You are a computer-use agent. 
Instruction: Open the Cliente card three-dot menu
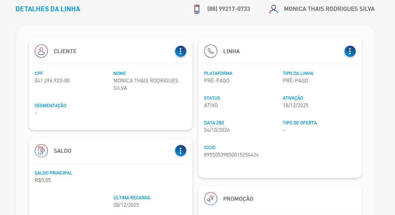point(180,51)
